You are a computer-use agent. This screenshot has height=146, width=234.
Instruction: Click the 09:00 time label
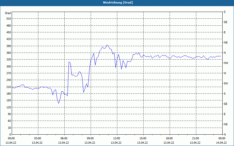click(x=91, y=138)
